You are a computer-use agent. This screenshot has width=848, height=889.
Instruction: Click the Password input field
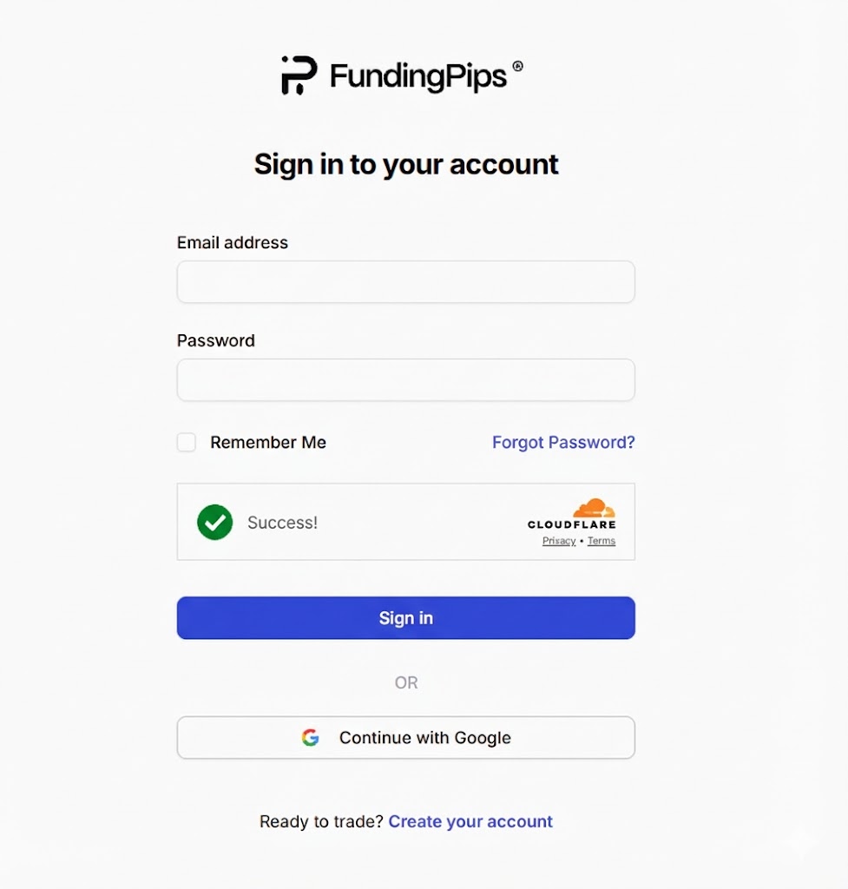405,379
